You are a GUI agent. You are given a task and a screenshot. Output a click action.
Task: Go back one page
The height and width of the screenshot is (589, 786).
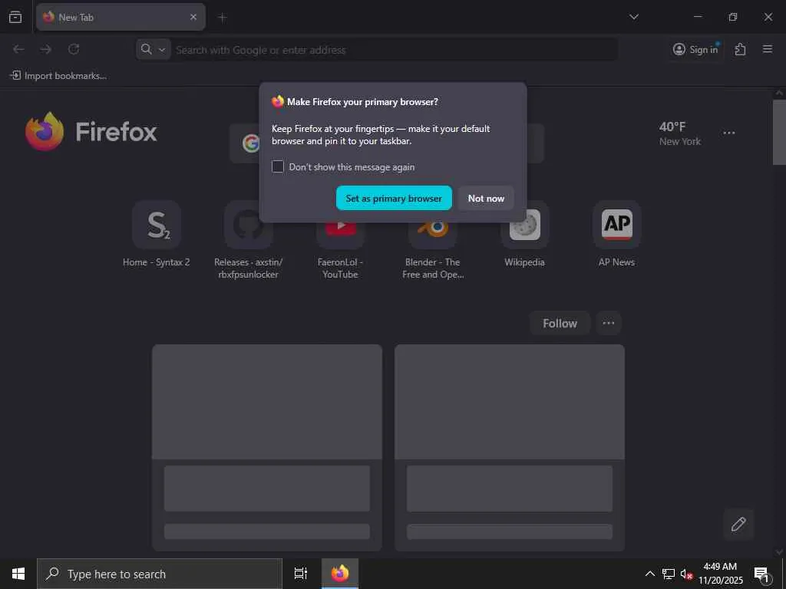[x=18, y=49]
